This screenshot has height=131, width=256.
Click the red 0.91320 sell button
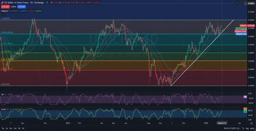point(5,7)
